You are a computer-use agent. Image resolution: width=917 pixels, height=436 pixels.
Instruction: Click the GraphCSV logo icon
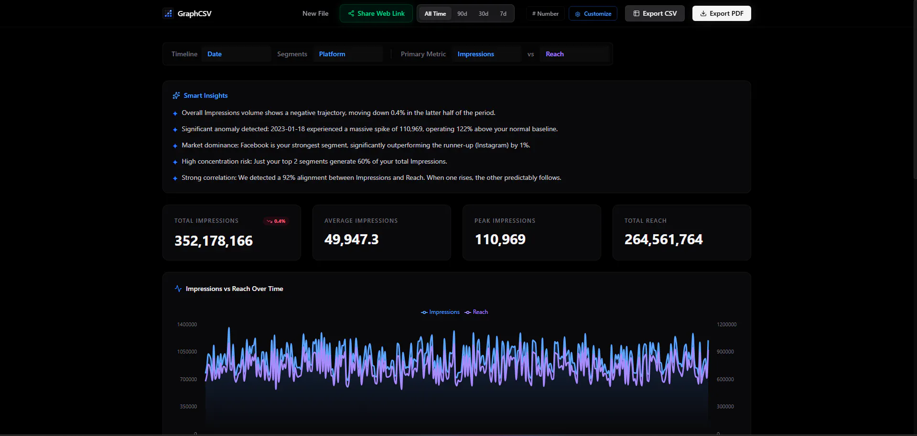168,13
